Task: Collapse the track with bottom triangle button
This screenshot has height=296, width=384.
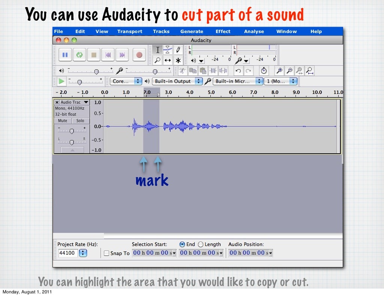Action: pos(72,150)
